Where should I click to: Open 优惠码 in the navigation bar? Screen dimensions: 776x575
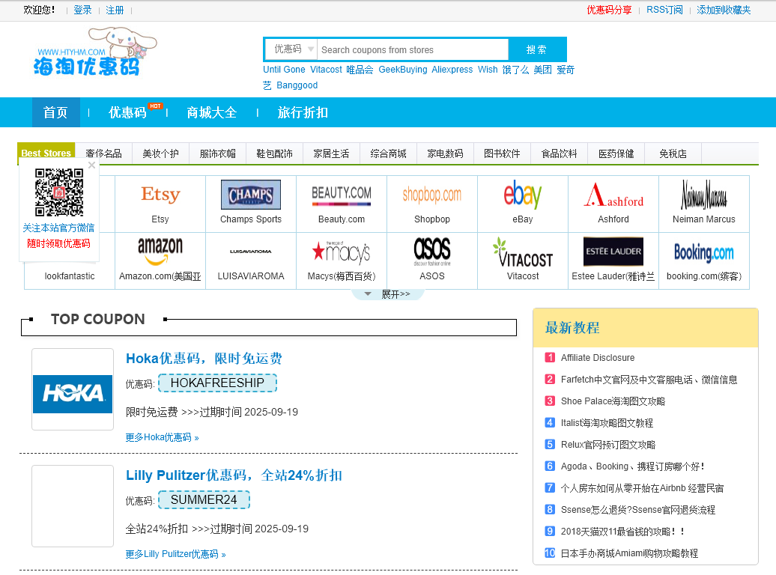click(127, 112)
